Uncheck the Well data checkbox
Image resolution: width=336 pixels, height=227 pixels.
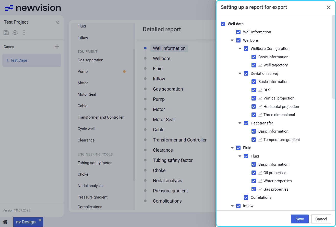pos(223,24)
